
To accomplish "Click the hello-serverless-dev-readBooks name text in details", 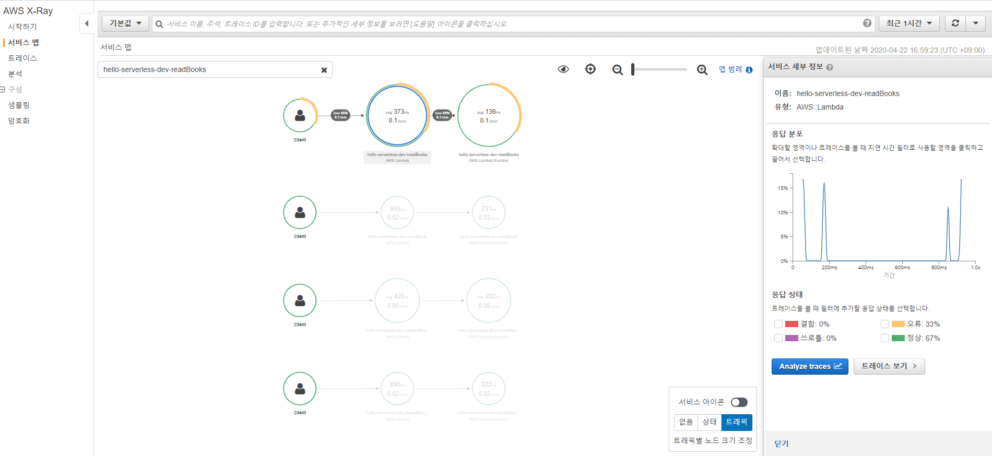I will tap(848, 93).
